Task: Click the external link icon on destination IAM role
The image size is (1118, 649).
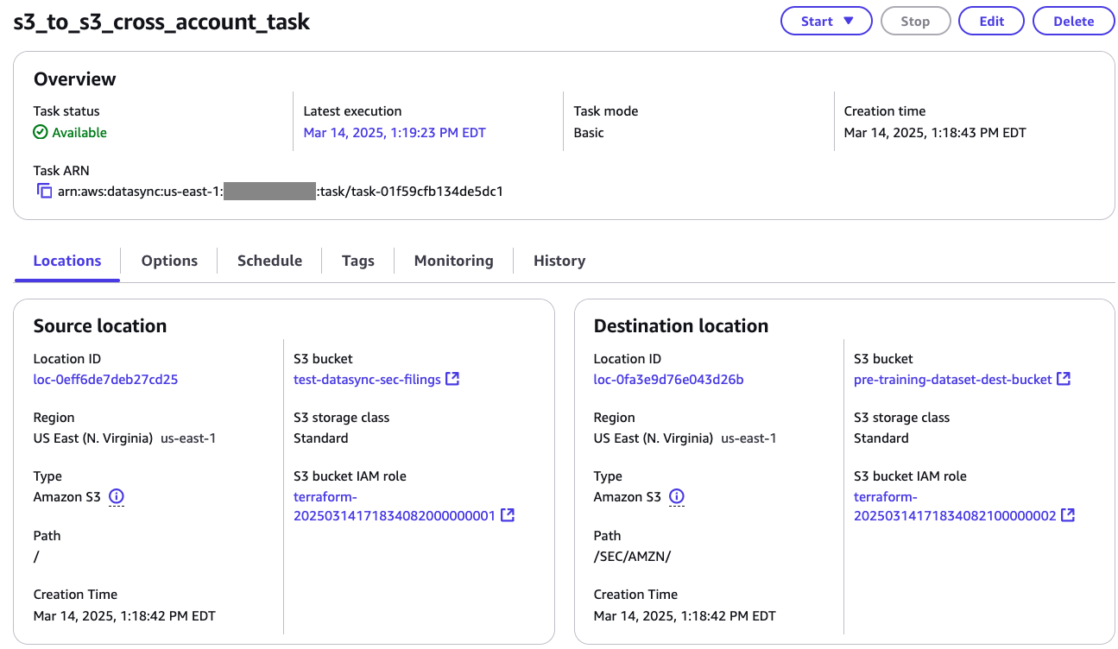Action: tap(1068, 514)
